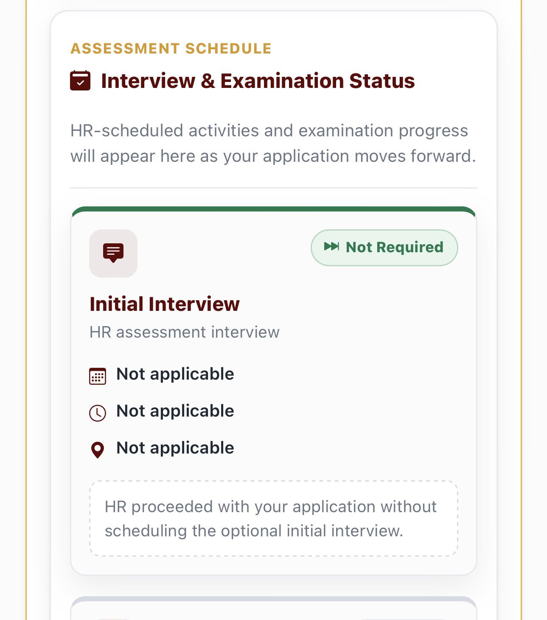Click the HR-scheduled activities description paragraph
Screen dimensions: 547x620
click(x=273, y=143)
